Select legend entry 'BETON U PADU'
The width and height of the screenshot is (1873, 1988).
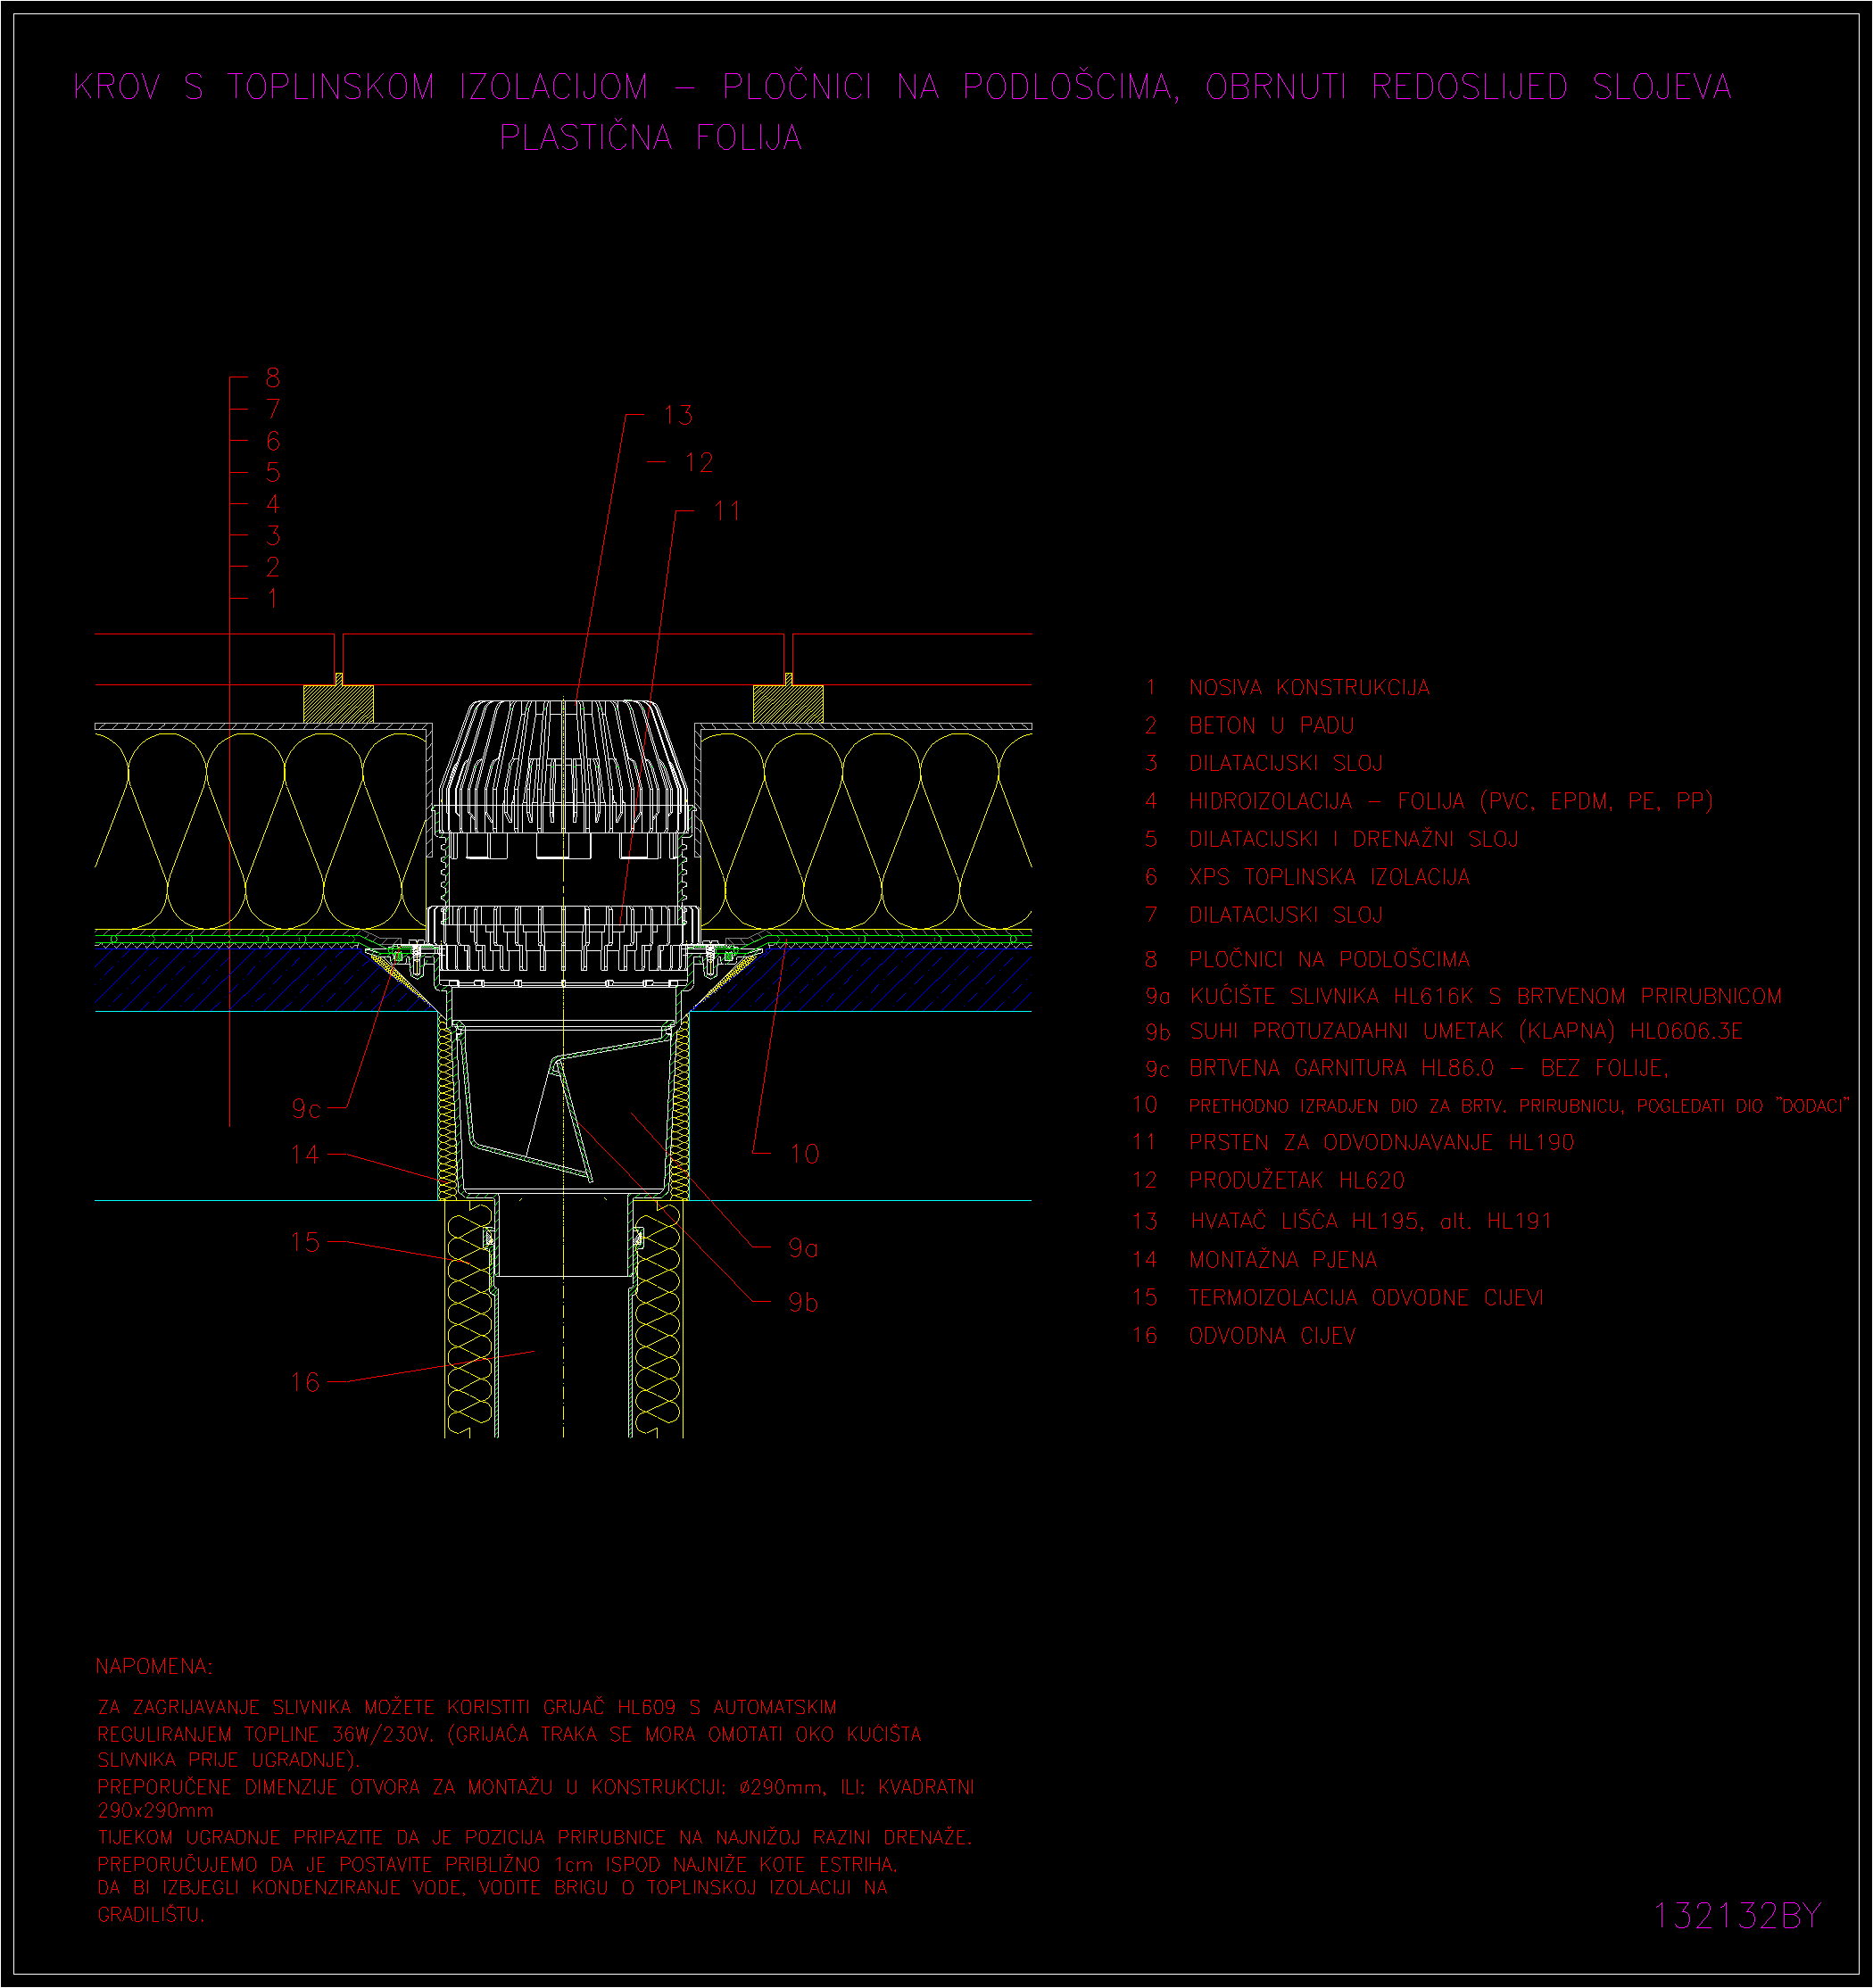[x=1272, y=726]
